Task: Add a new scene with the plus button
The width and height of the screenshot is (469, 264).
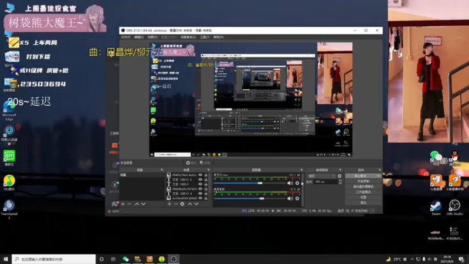Action: tap(123, 204)
